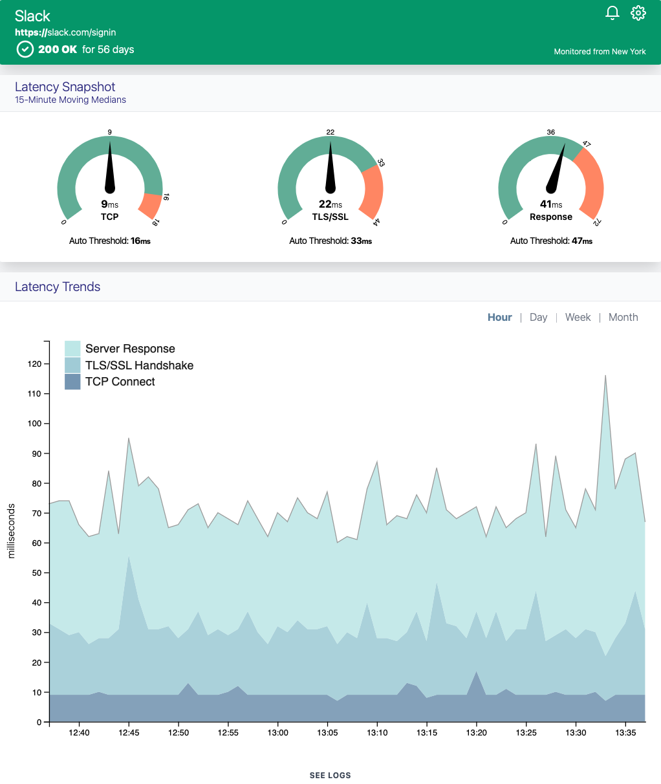Viewport: 661px width, 784px height.
Task: Click the TCP Connect legend swatch
Action: 72,382
